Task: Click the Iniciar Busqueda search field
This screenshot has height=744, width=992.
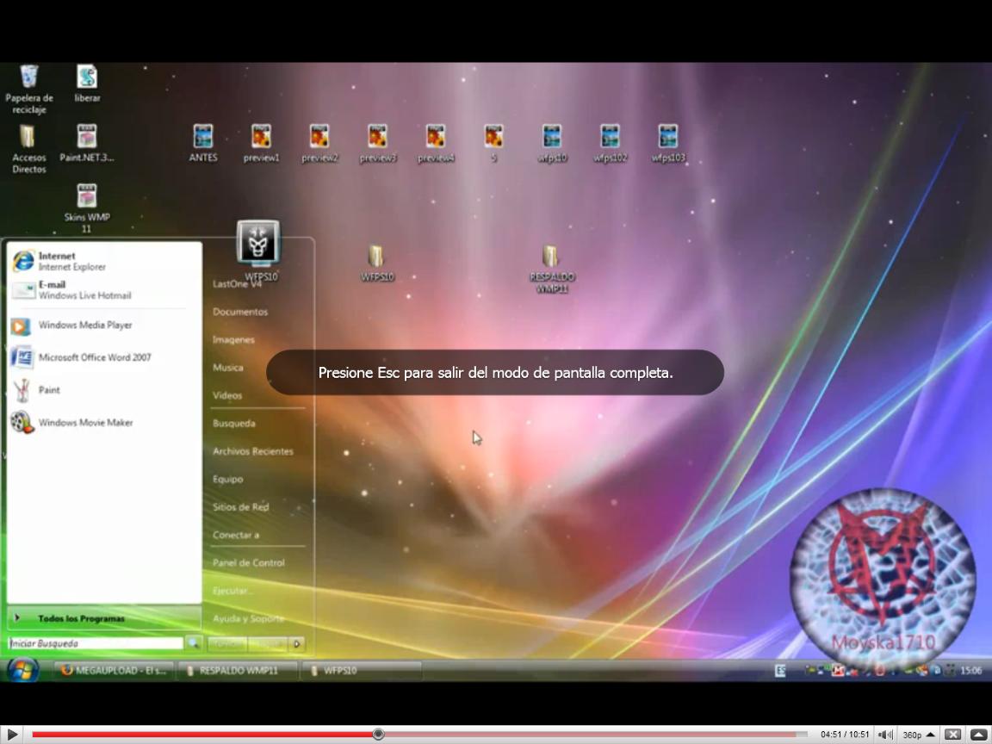Action: pos(96,643)
